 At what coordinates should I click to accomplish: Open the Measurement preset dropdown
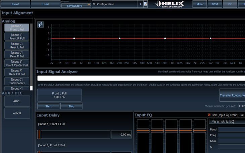(241, 106)
